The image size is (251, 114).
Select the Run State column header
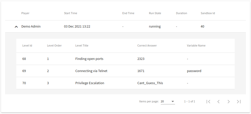155,13
